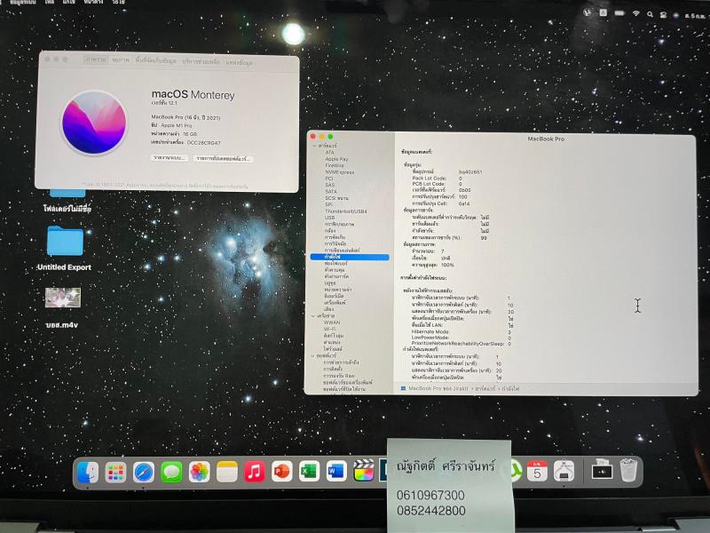Select FireWire in the sidebar

click(335, 165)
